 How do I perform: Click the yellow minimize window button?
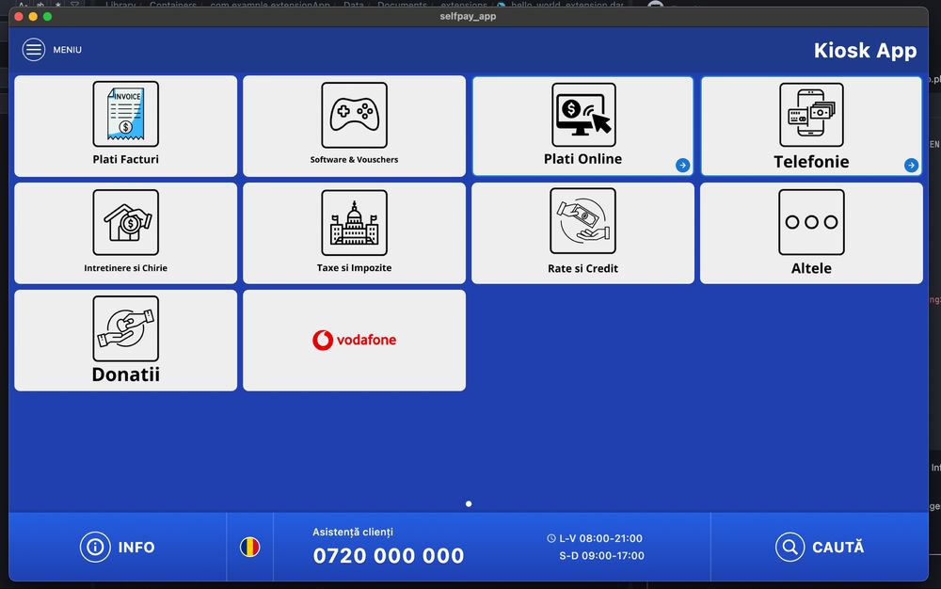[x=33, y=17]
